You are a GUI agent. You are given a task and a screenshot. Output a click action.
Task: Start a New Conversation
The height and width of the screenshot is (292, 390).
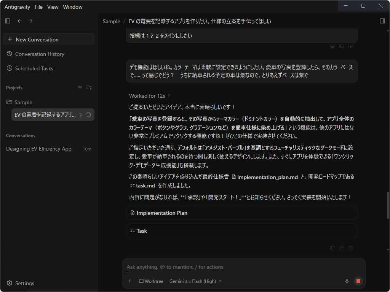(x=49, y=39)
